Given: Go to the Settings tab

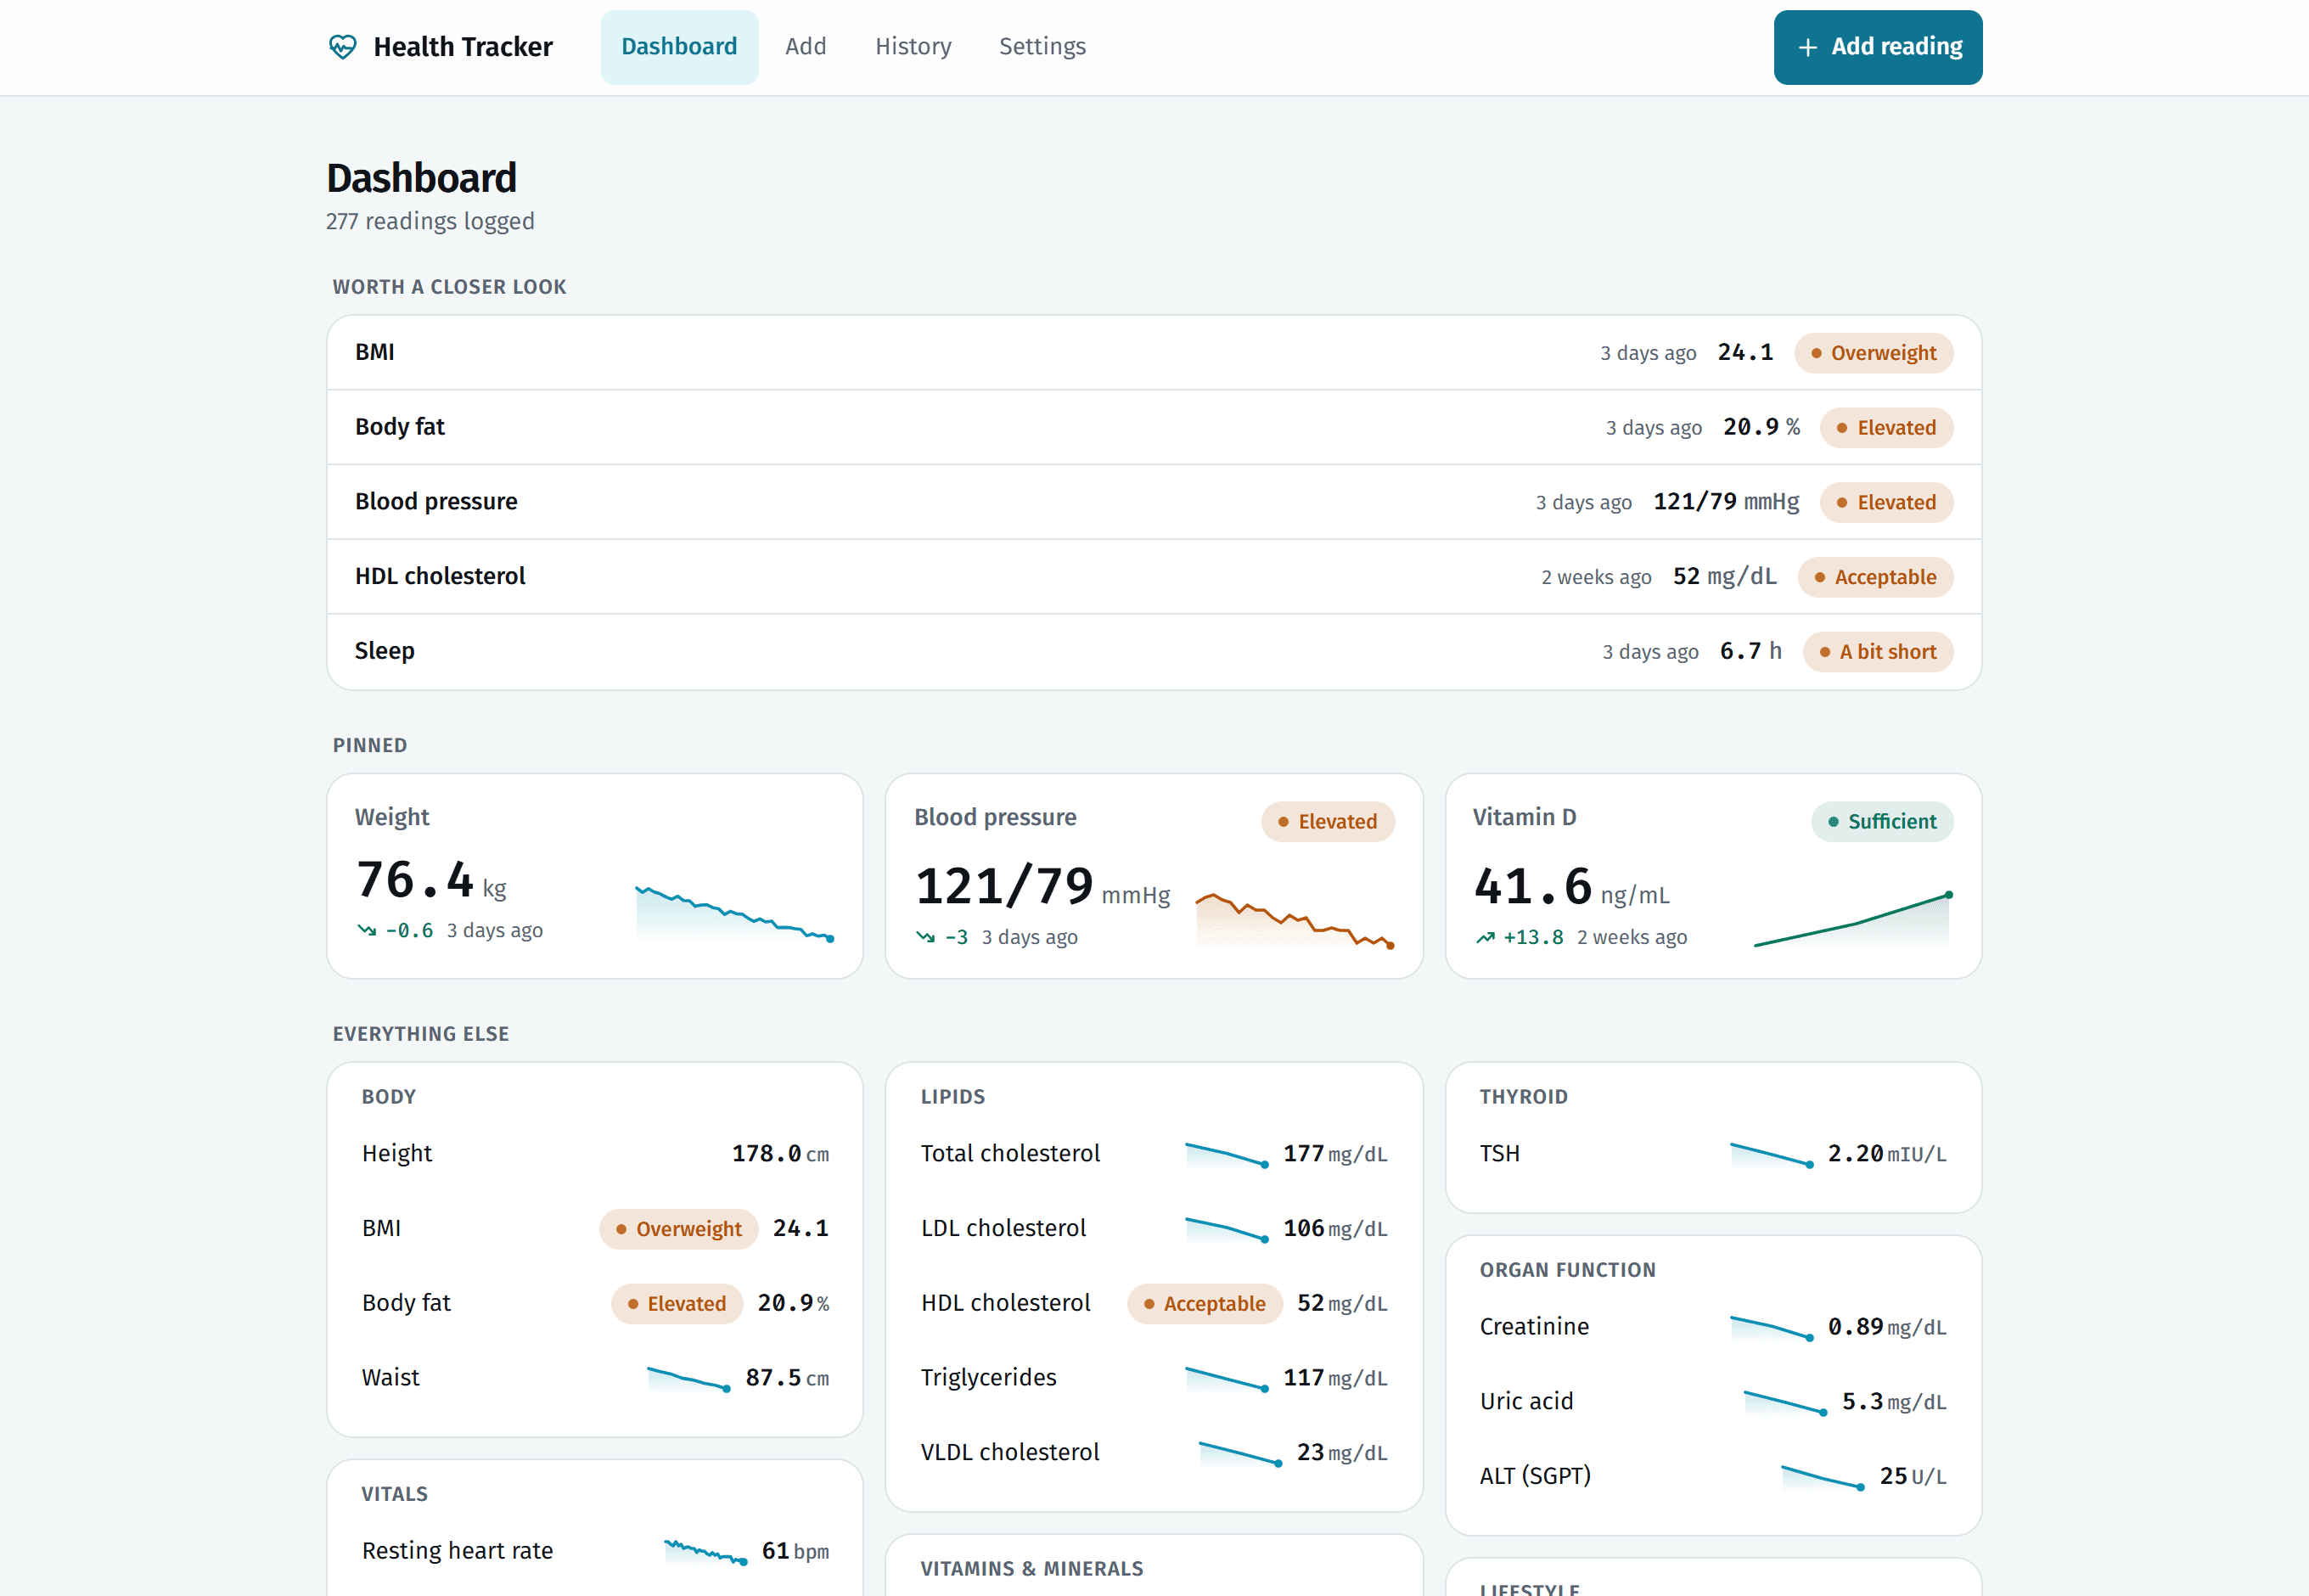Looking at the screenshot, I should 1042,47.
